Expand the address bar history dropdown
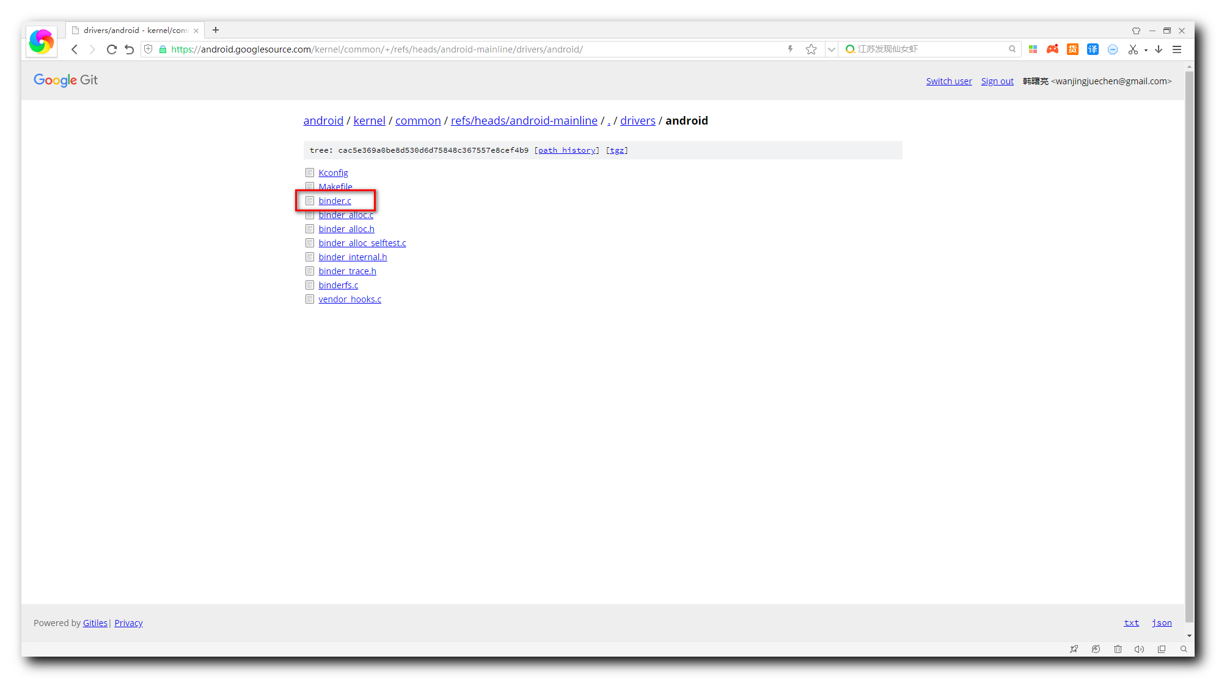The image size is (1216, 678). tap(832, 49)
